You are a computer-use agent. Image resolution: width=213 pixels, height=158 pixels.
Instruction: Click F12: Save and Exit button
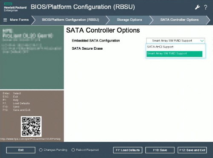(x=192, y=150)
